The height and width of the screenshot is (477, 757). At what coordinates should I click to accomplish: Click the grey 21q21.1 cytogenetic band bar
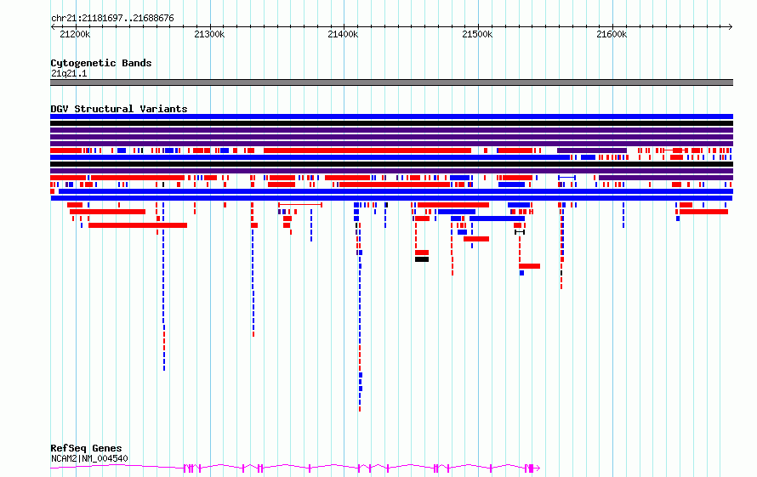[x=391, y=82]
